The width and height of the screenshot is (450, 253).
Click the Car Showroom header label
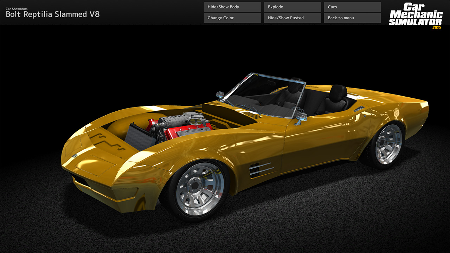(16, 8)
